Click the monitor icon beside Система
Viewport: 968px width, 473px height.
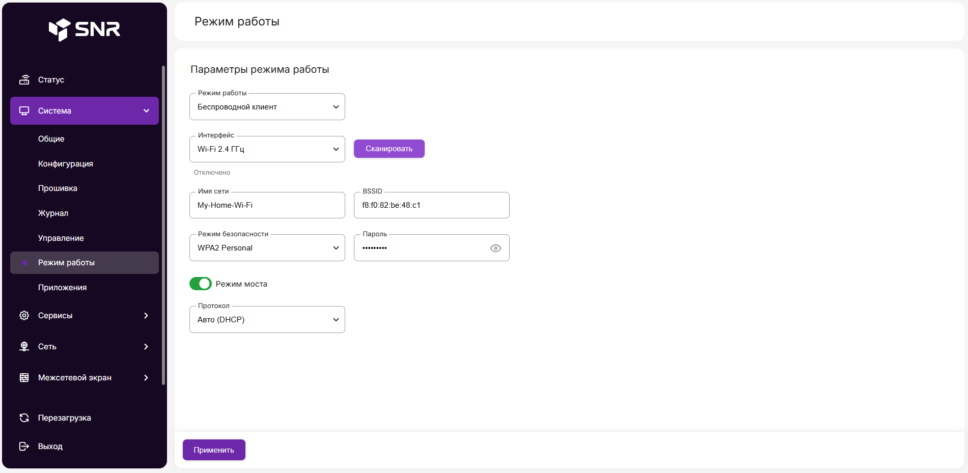pos(24,110)
